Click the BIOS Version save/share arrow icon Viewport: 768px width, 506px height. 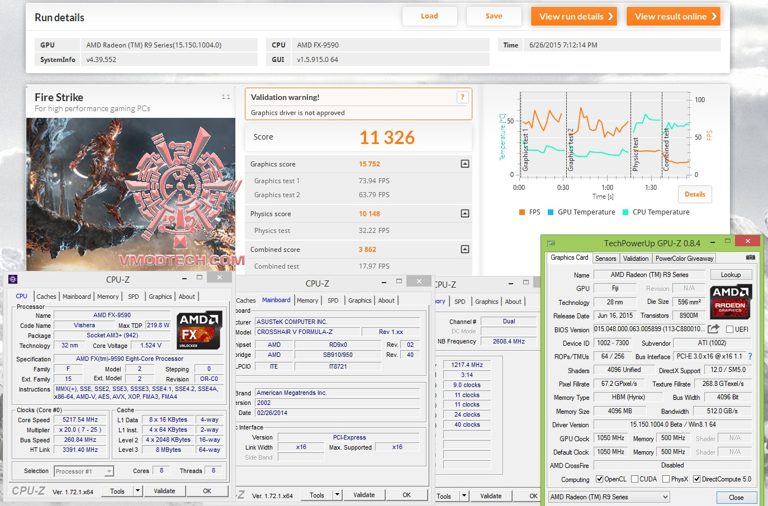point(713,329)
